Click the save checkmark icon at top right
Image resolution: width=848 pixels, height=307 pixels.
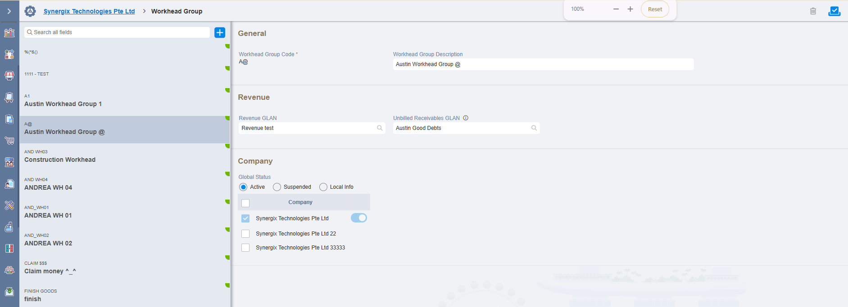tap(834, 11)
